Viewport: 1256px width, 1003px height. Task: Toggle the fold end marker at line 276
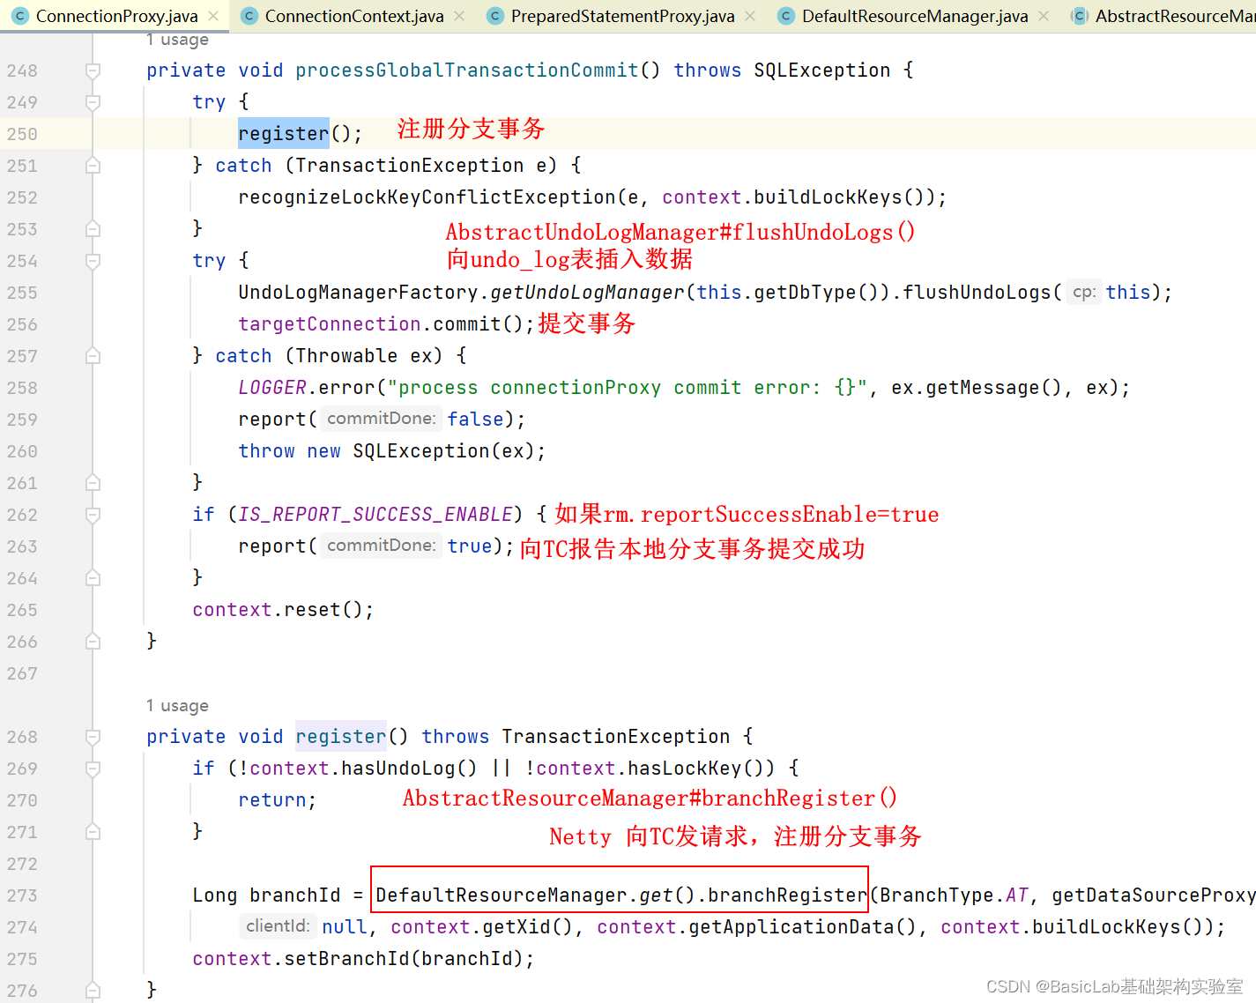(93, 991)
